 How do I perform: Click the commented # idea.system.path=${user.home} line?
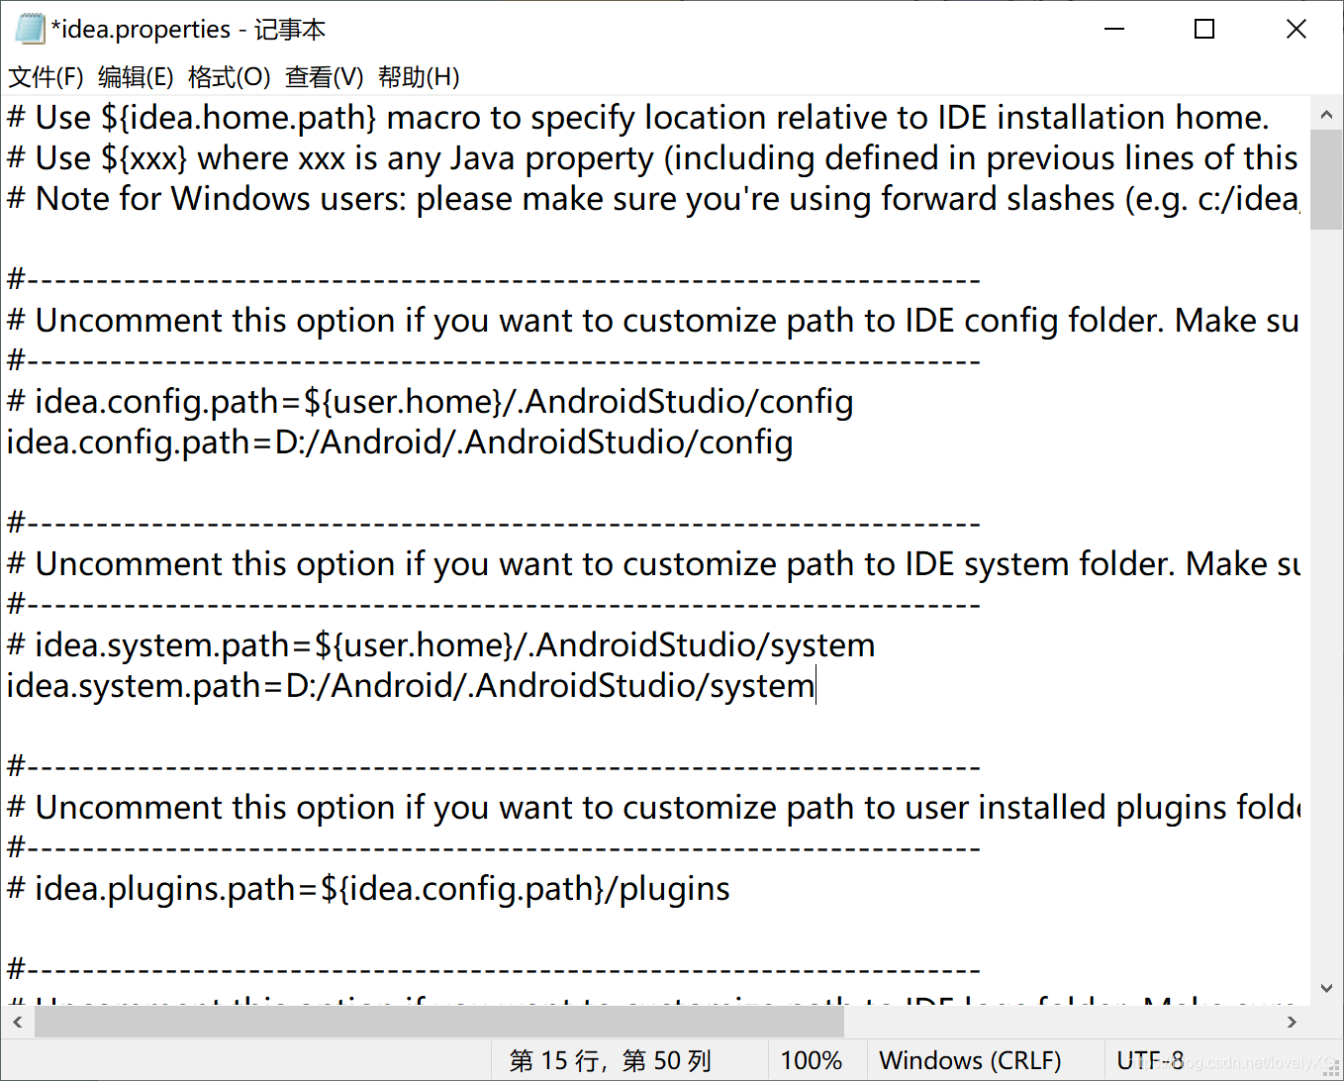coord(440,644)
